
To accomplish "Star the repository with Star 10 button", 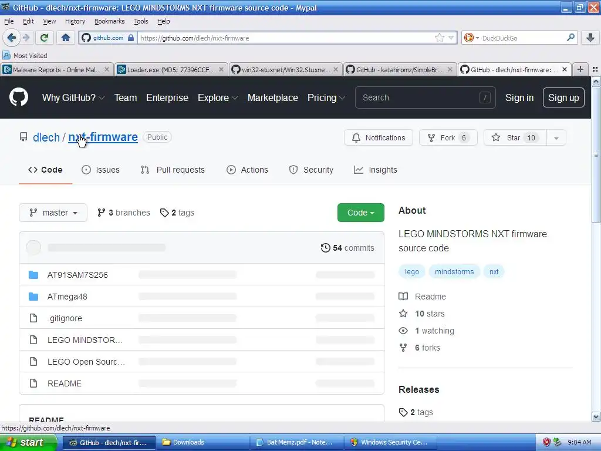I will pyautogui.click(x=515, y=137).
